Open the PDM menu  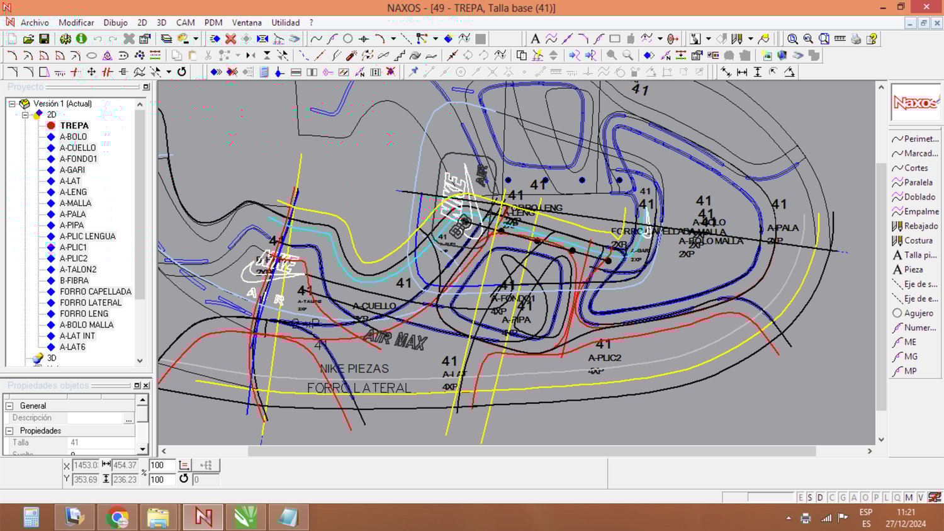tap(213, 23)
